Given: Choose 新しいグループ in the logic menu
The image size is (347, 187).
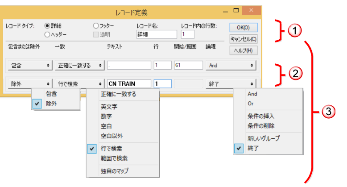Looking at the screenshot, I should tap(264, 138).
